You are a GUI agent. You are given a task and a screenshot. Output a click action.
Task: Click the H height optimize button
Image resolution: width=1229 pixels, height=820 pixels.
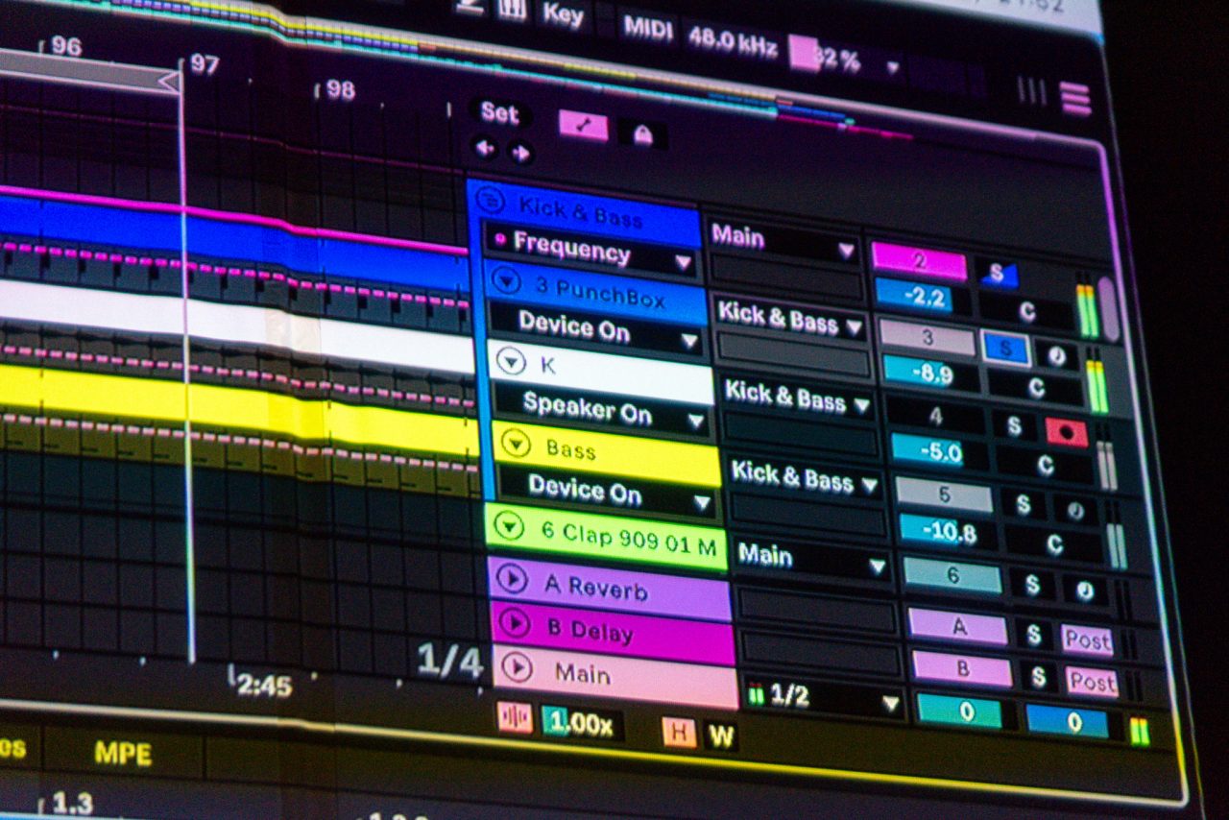679,733
